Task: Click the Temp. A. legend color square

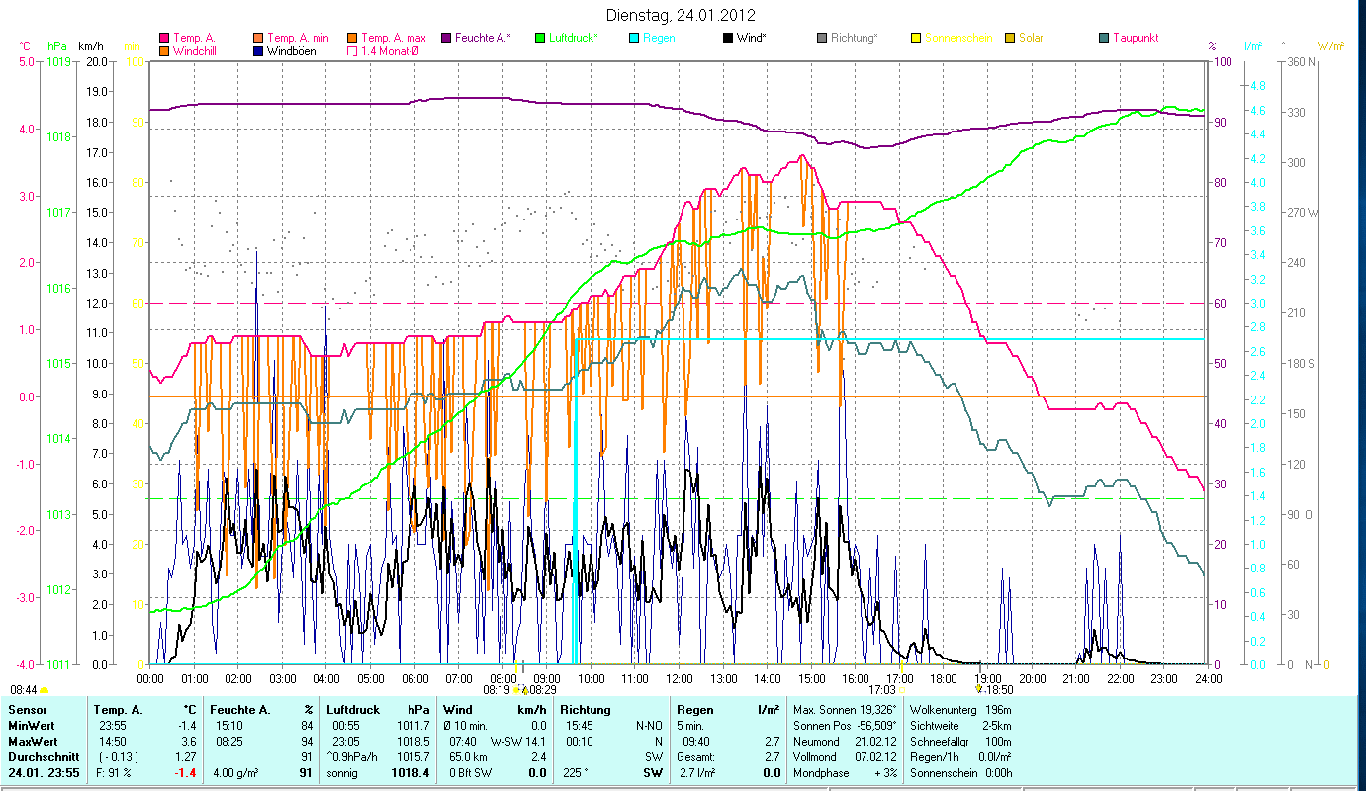Action: 164,38
